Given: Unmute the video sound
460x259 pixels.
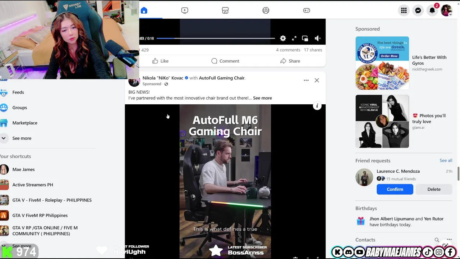Looking at the screenshot, I should (x=317, y=38).
